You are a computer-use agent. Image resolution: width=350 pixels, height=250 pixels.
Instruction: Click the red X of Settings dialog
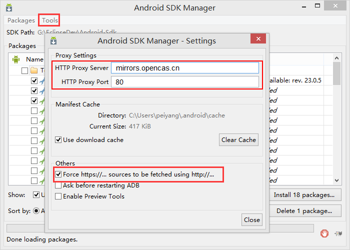pyautogui.click(x=258, y=38)
